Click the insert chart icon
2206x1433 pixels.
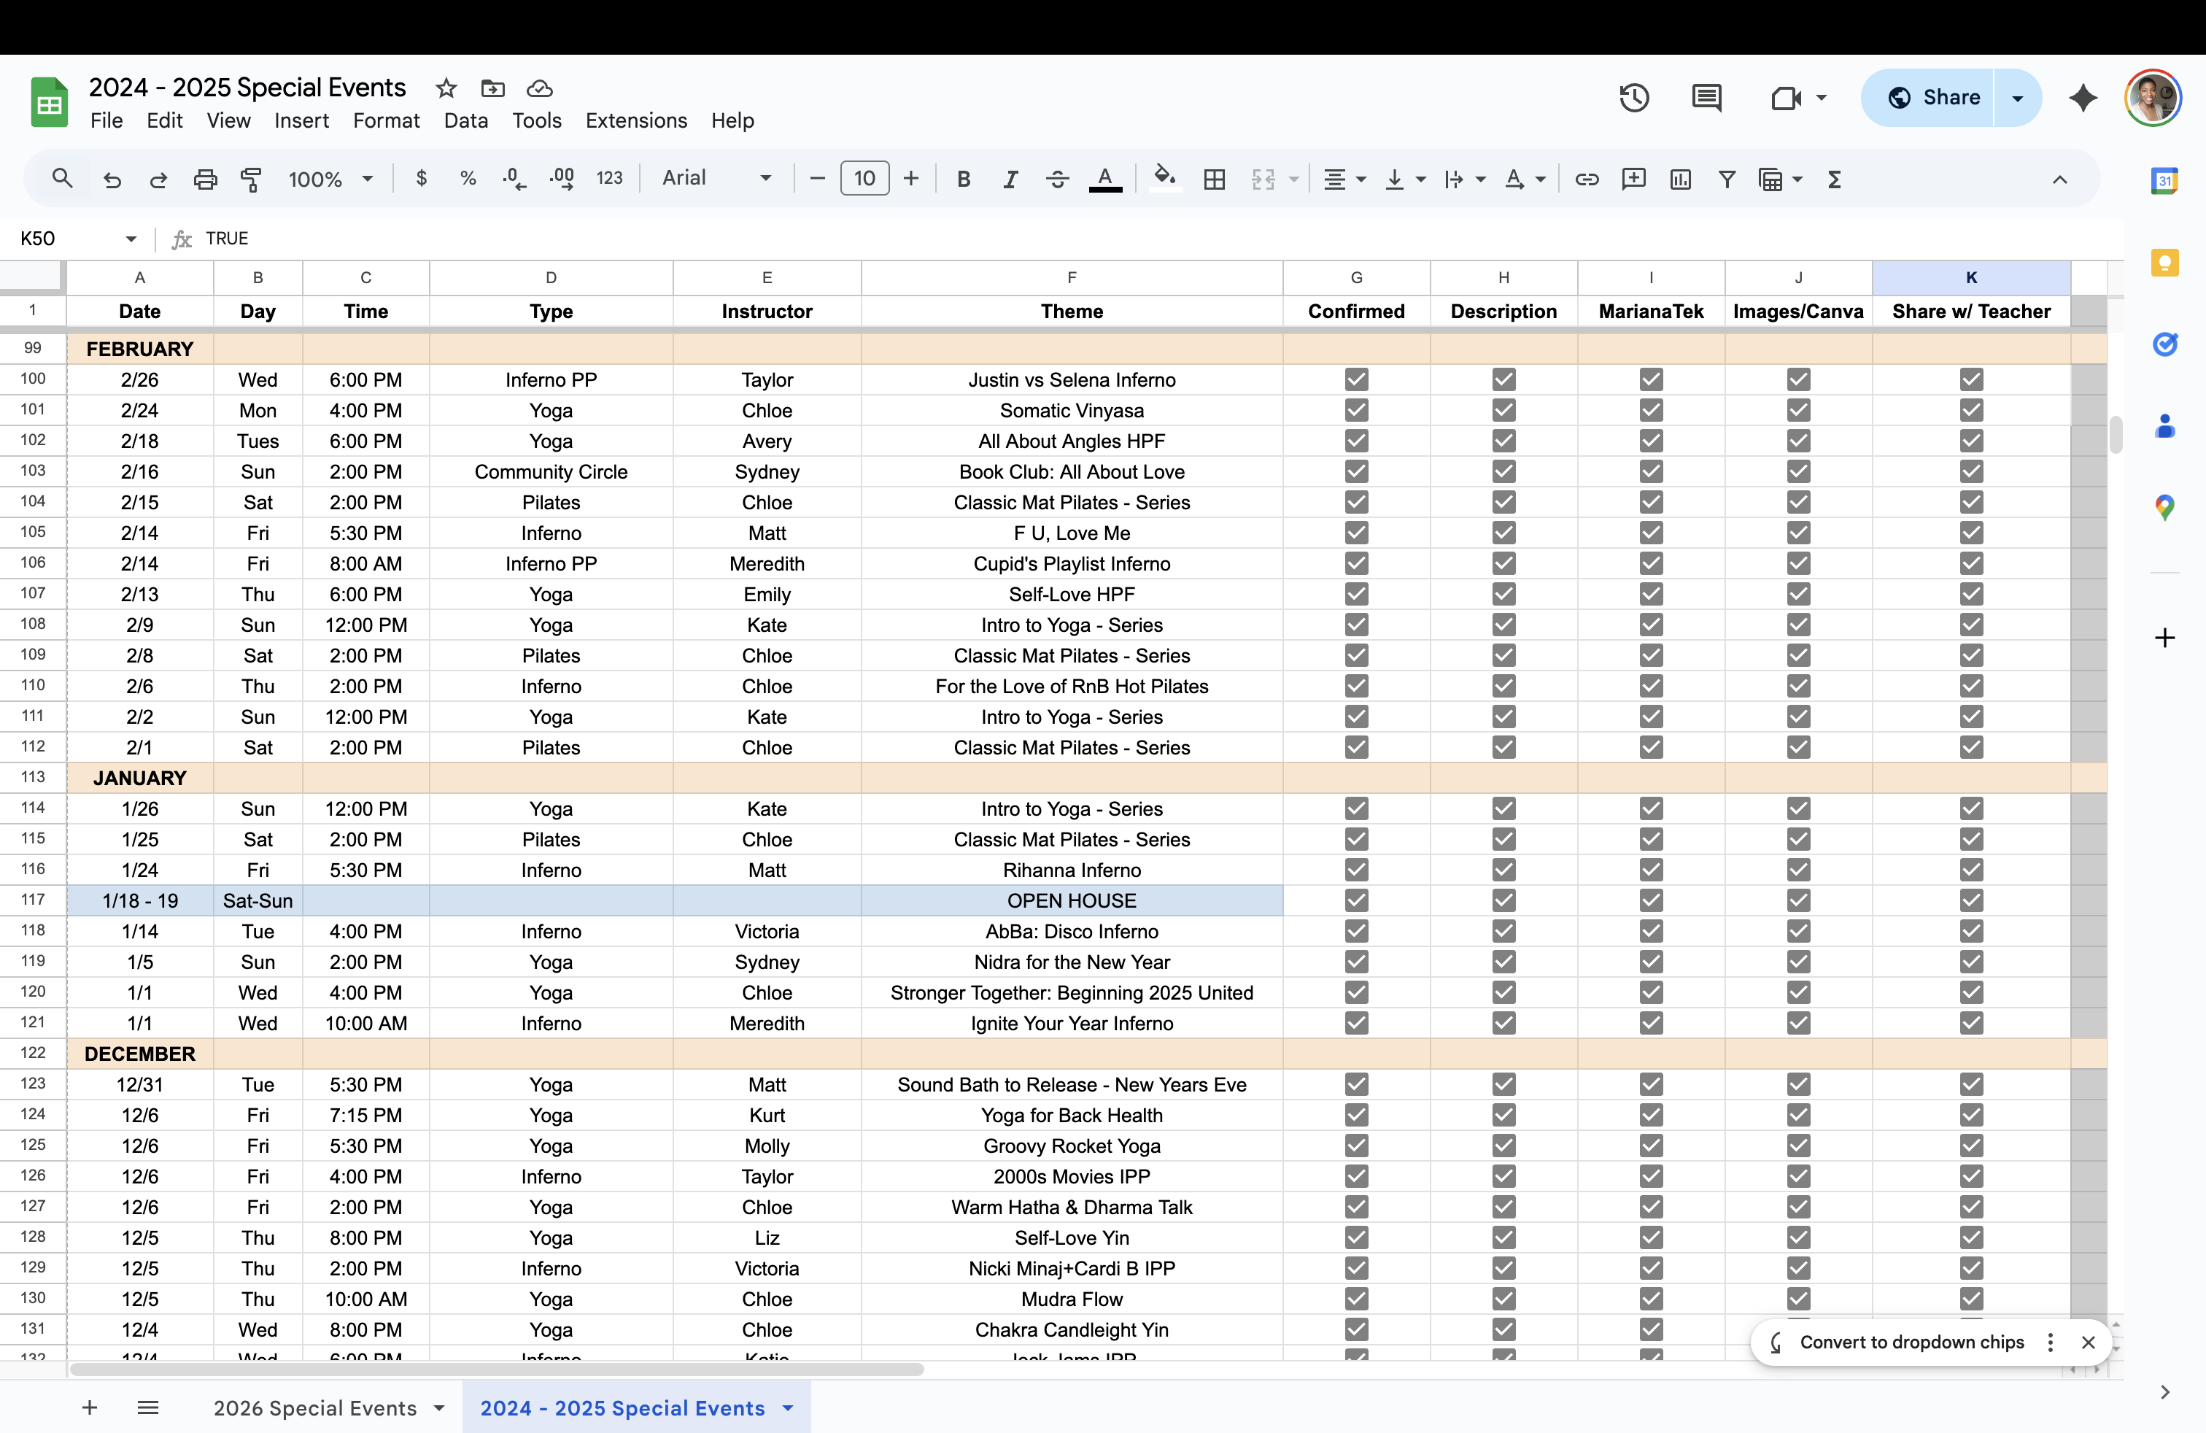(1679, 179)
